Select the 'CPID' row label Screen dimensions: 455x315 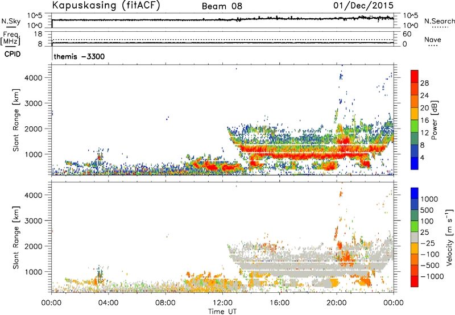point(13,54)
